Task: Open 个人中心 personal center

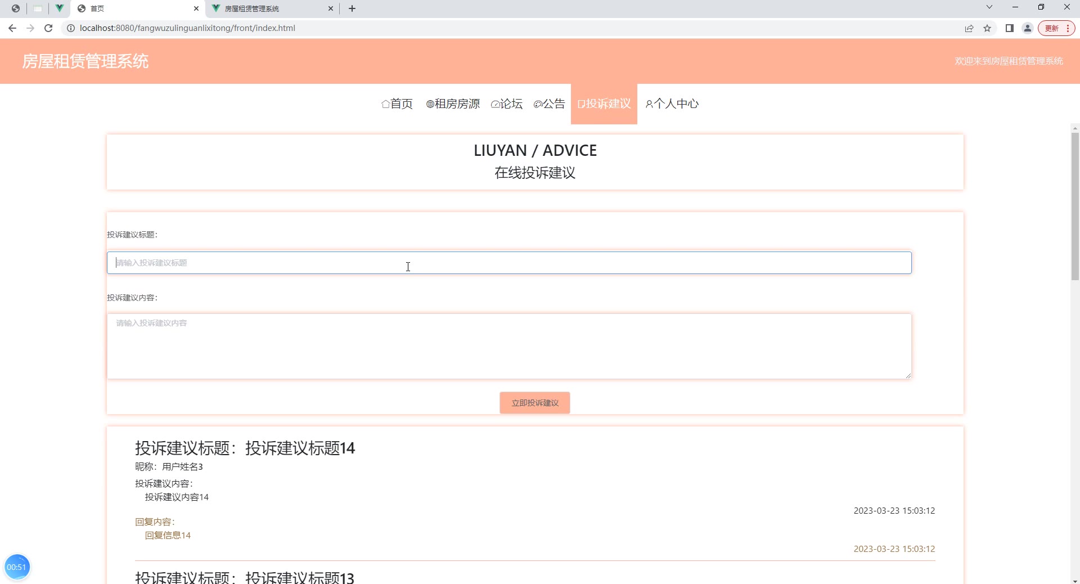Action: pyautogui.click(x=672, y=104)
